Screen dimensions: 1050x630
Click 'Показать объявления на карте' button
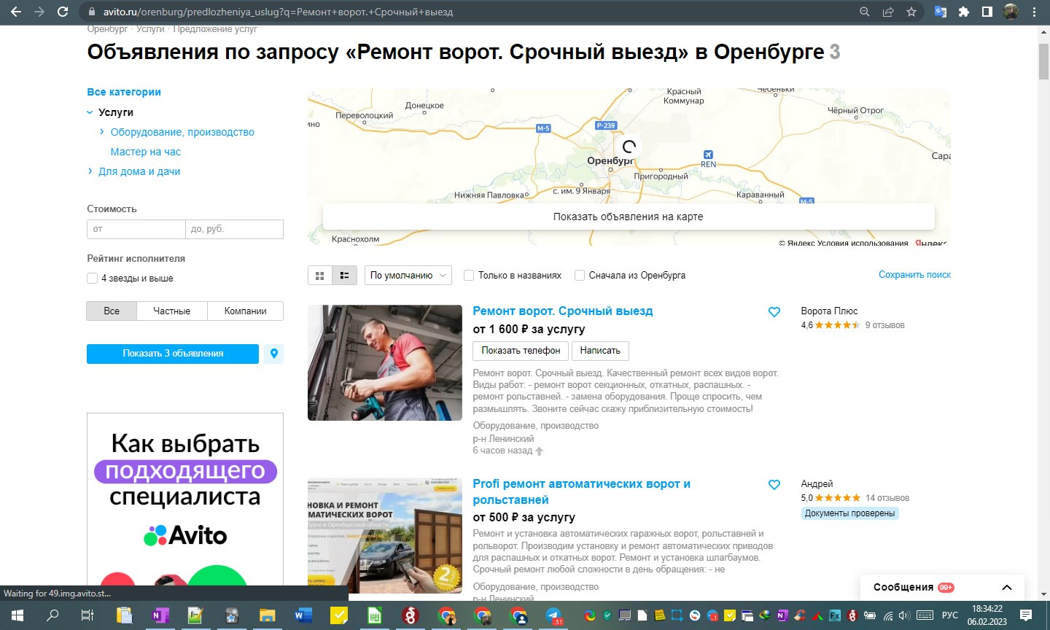point(629,217)
